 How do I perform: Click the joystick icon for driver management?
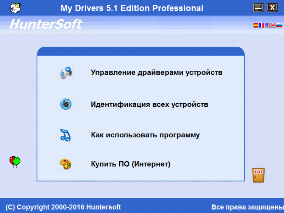coord(66,73)
